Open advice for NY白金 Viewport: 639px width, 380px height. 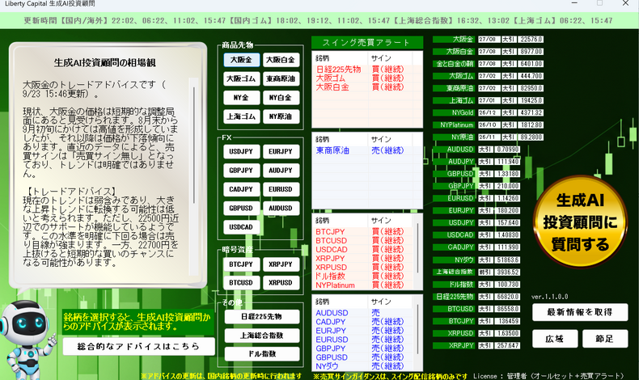[x=281, y=98]
